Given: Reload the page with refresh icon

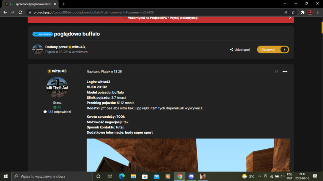Looking at the screenshot, I should point(20,12).
